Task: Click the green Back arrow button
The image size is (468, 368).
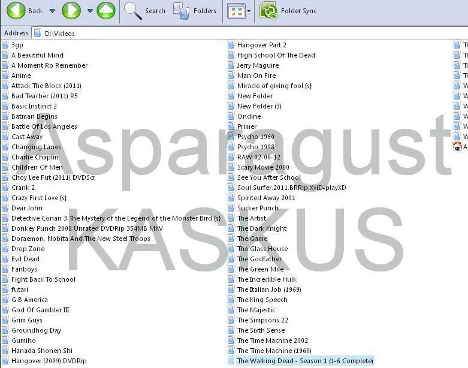Action: pyautogui.click(x=16, y=10)
